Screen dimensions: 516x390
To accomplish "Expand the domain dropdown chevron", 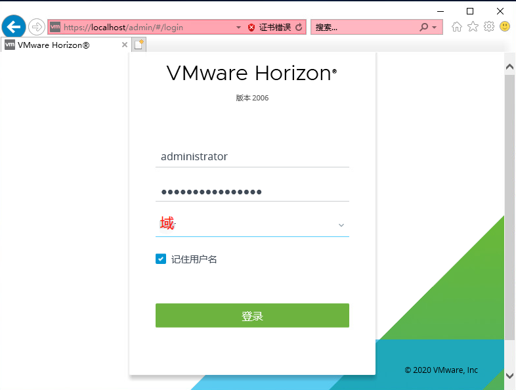I will tap(341, 225).
